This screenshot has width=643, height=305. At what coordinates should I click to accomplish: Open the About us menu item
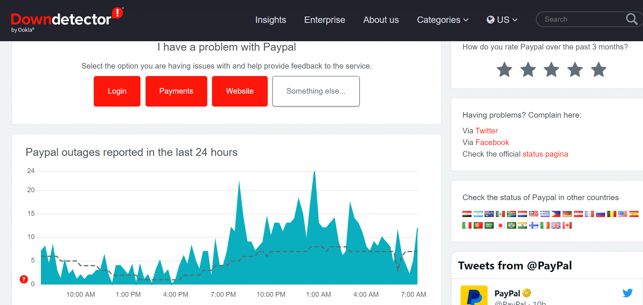click(x=381, y=20)
